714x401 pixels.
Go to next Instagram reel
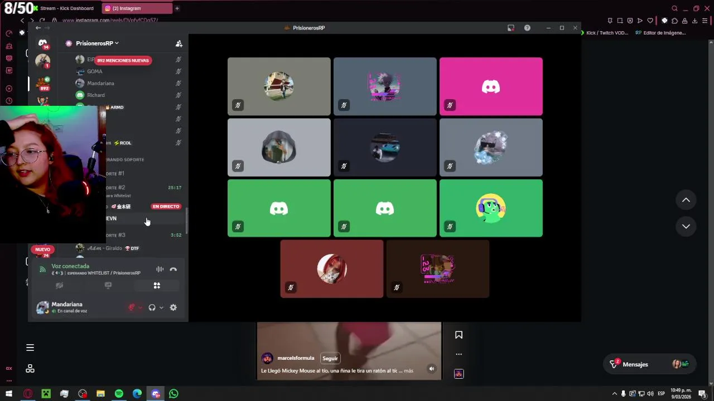[686, 226]
